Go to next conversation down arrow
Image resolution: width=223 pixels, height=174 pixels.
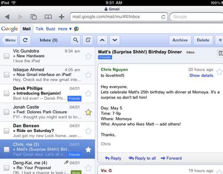[115, 40]
